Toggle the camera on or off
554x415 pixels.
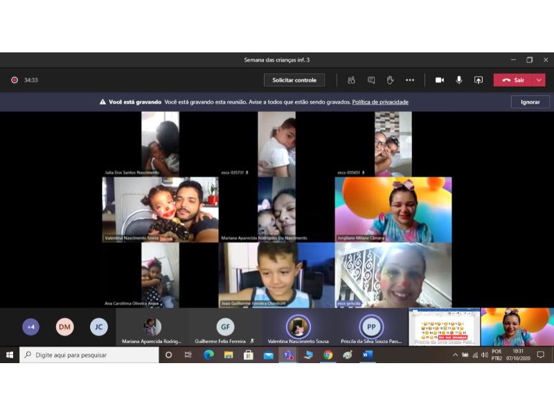click(x=439, y=80)
